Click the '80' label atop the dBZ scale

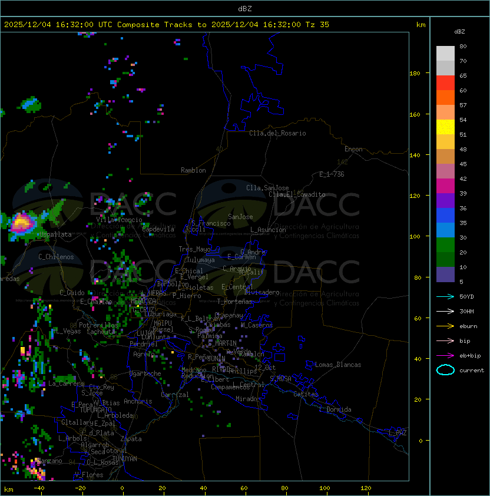(x=463, y=46)
